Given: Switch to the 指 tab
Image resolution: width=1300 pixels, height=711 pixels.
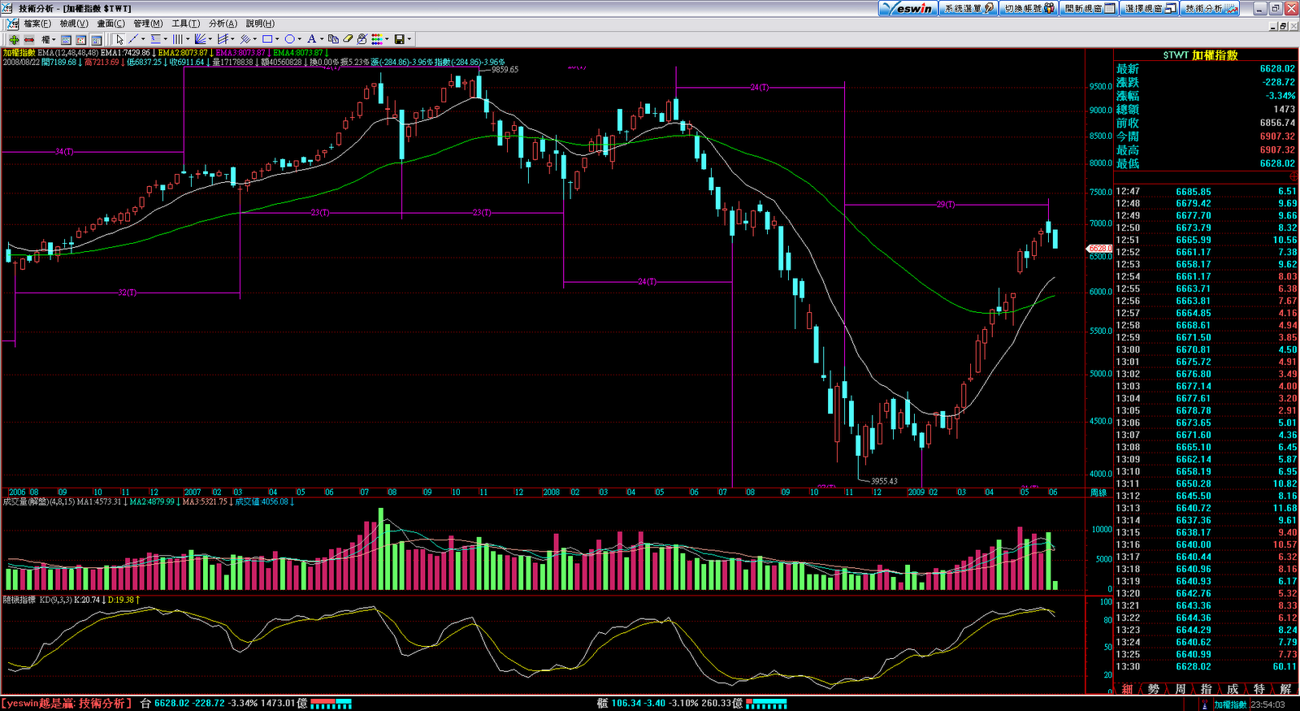Looking at the screenshot, I should click(x=1206, y=689).
